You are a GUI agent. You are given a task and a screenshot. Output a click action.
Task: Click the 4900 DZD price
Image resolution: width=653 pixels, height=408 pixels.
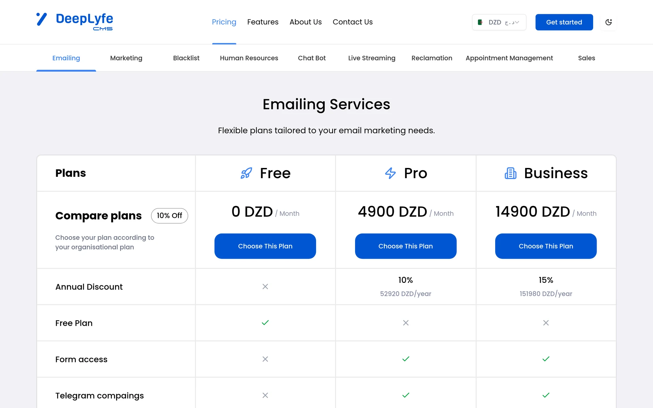coord(392,212)
